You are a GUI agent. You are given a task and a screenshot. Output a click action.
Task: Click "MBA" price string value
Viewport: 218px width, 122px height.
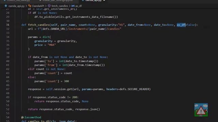click(51, 45)
